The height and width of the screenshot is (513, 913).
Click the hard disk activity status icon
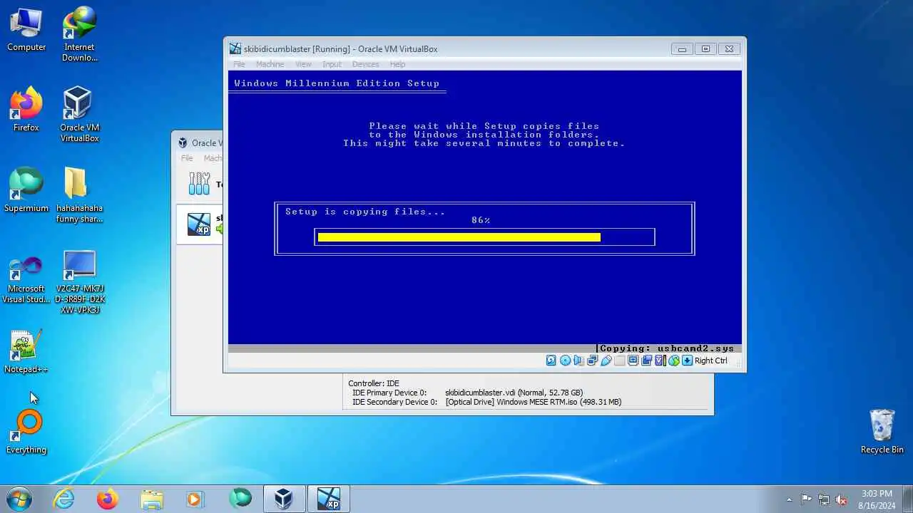(551, 361)
